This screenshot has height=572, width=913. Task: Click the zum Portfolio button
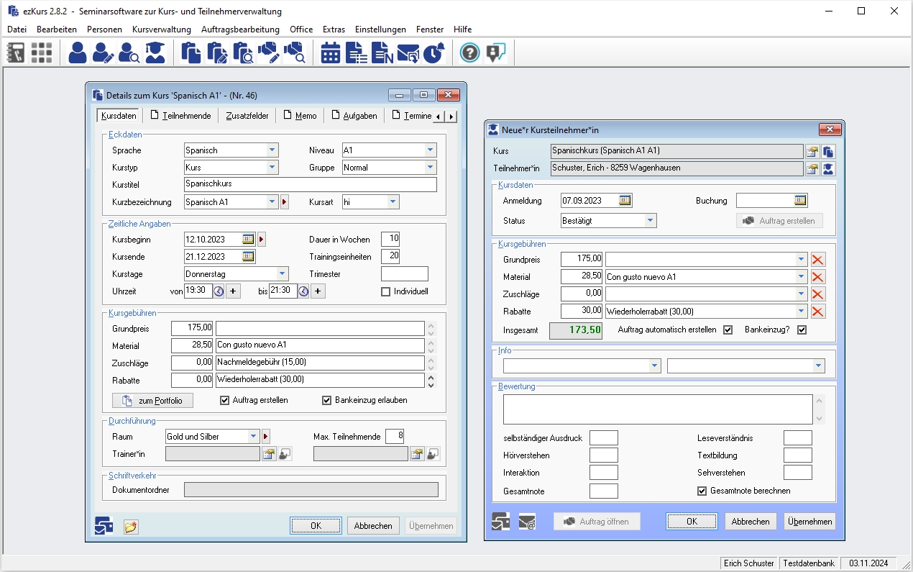(152, 401)
